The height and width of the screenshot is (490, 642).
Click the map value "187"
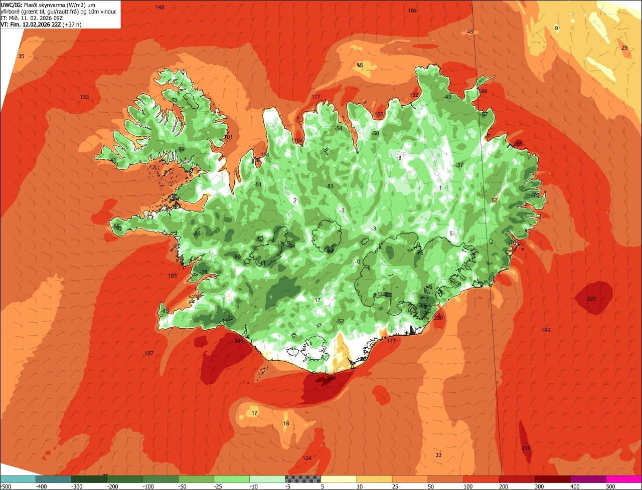tap(149, 353)
